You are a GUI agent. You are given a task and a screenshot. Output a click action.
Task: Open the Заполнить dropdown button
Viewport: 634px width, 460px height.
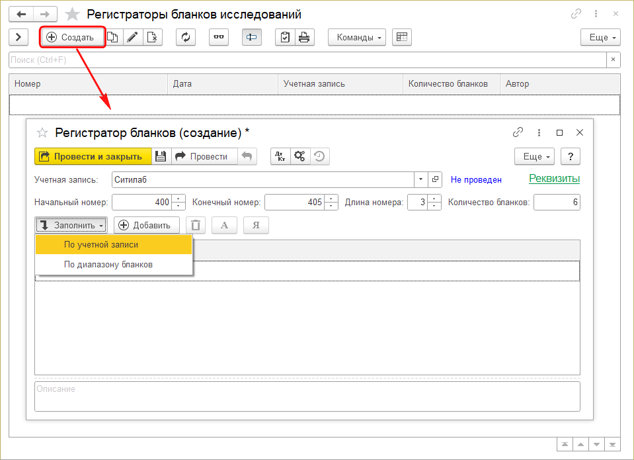click(71, 225)
